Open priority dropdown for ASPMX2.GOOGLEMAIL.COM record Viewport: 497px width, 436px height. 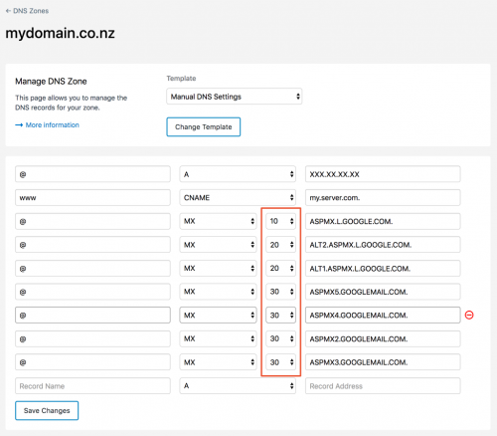tap(280, 338)
